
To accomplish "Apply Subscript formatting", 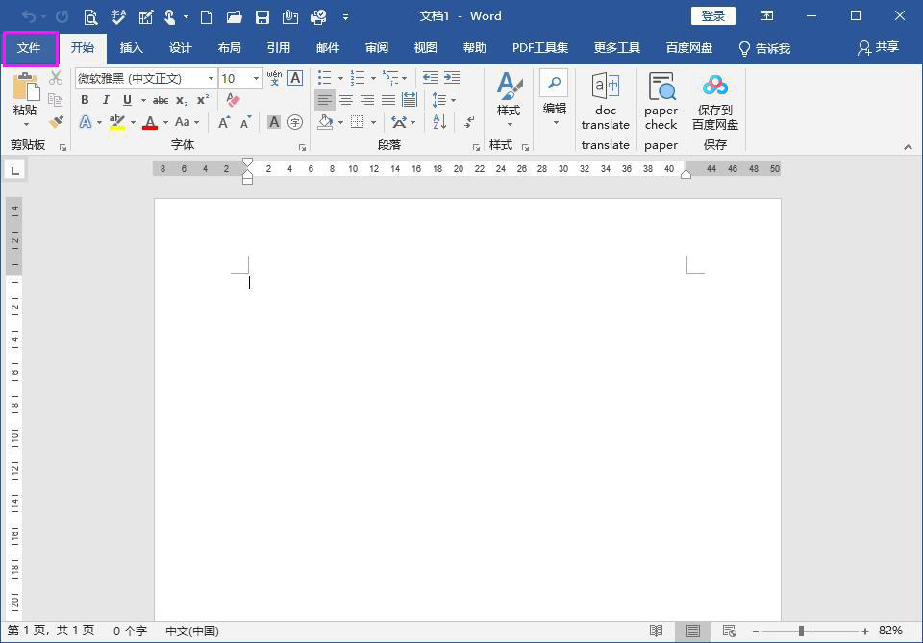I will 182,100.
